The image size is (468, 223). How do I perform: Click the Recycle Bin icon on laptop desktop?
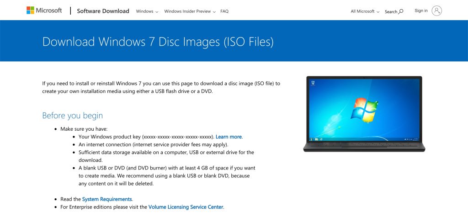click(x=313, y=84)
